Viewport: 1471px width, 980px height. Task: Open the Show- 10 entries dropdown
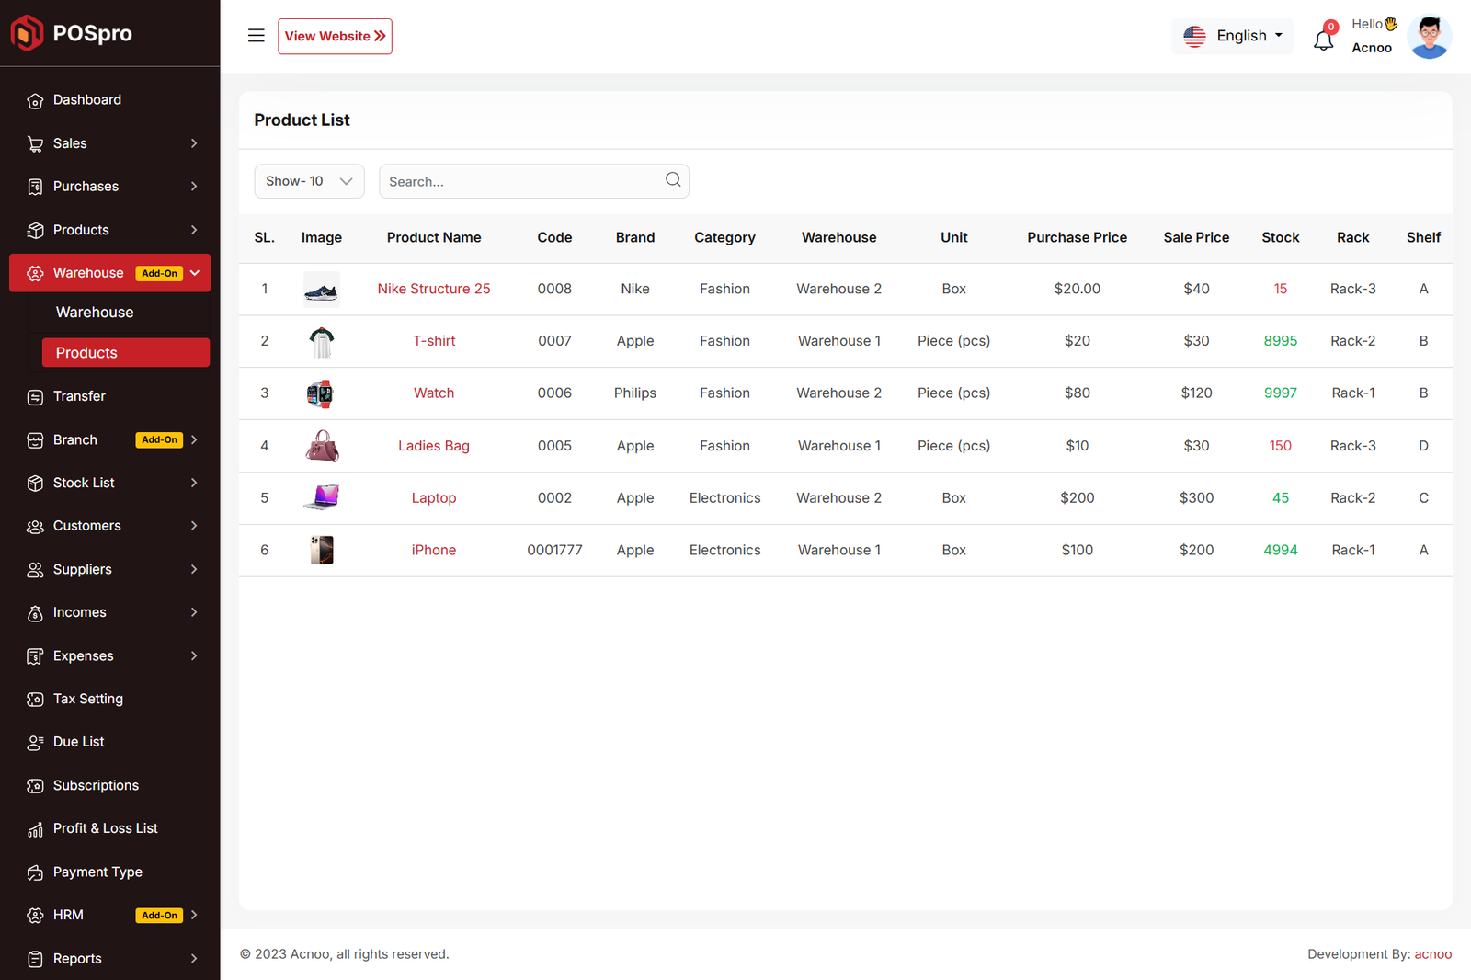309,181
